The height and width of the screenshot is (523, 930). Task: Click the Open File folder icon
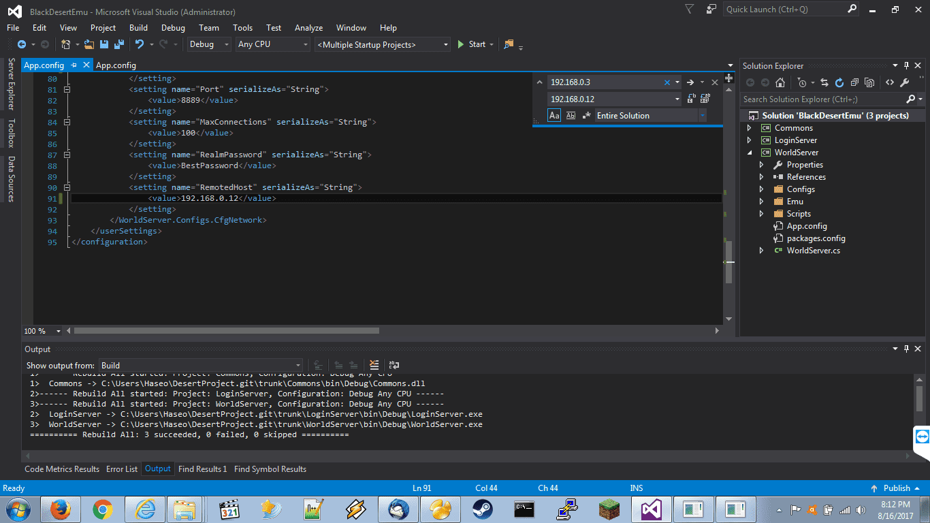pos(89,44)
